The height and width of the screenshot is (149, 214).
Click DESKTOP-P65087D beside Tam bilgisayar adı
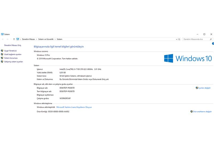coord(67,91)
